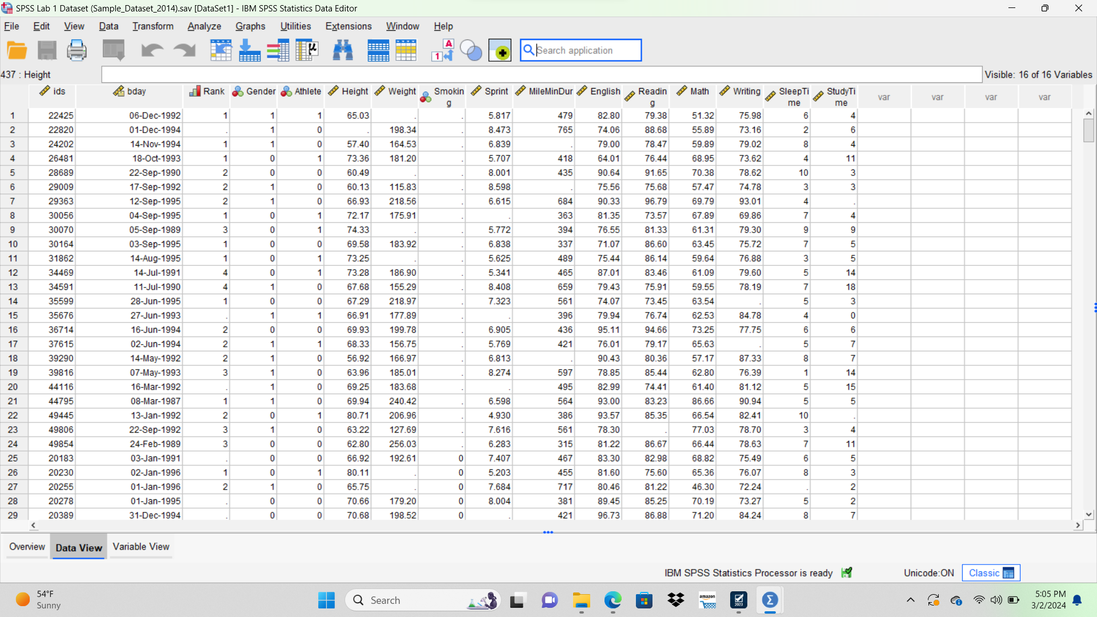Print the data file
This screenshot has height=617, width=1097.
[x=77, y=50]
